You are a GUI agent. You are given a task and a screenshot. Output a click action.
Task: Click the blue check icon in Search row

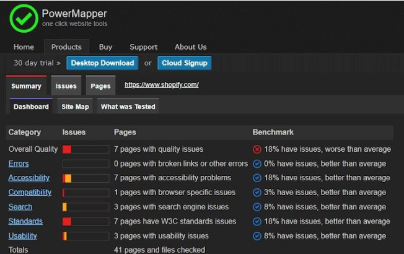tap(257, 207)
